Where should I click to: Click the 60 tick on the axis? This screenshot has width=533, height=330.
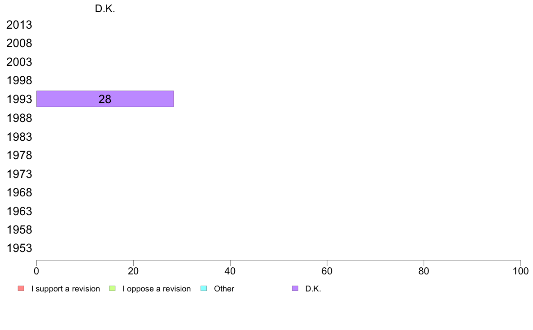(x=327, y=271)
